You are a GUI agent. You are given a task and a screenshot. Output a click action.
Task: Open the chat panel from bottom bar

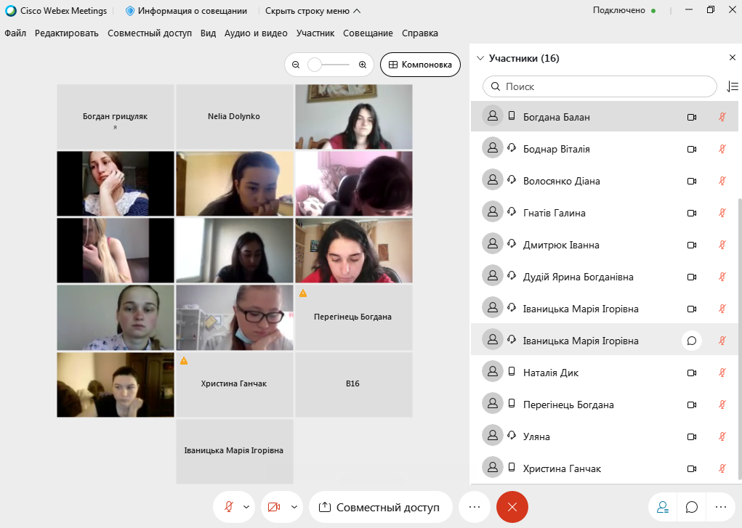coord(691,507)
